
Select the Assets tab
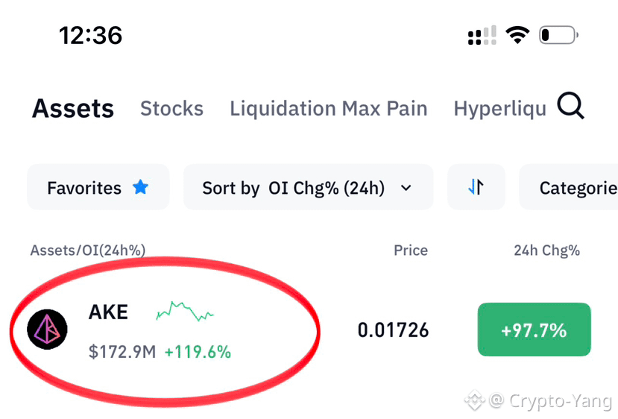73,108
